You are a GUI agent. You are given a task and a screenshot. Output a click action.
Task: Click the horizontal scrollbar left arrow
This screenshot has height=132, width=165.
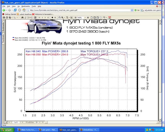click(46, 122)
